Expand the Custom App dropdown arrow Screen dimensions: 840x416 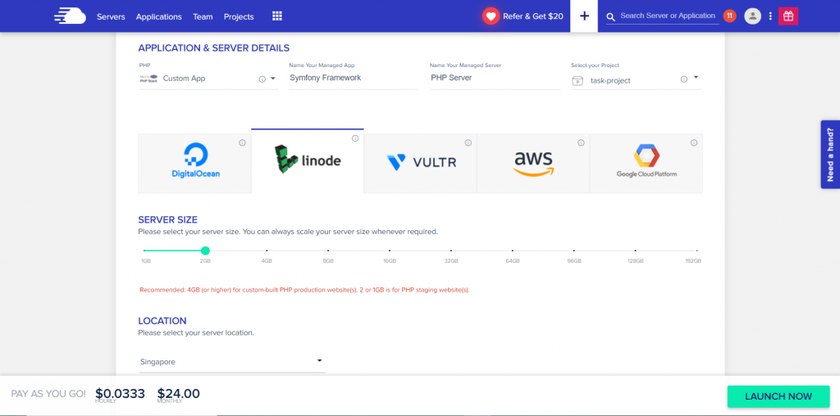click(x=272, y=78)
